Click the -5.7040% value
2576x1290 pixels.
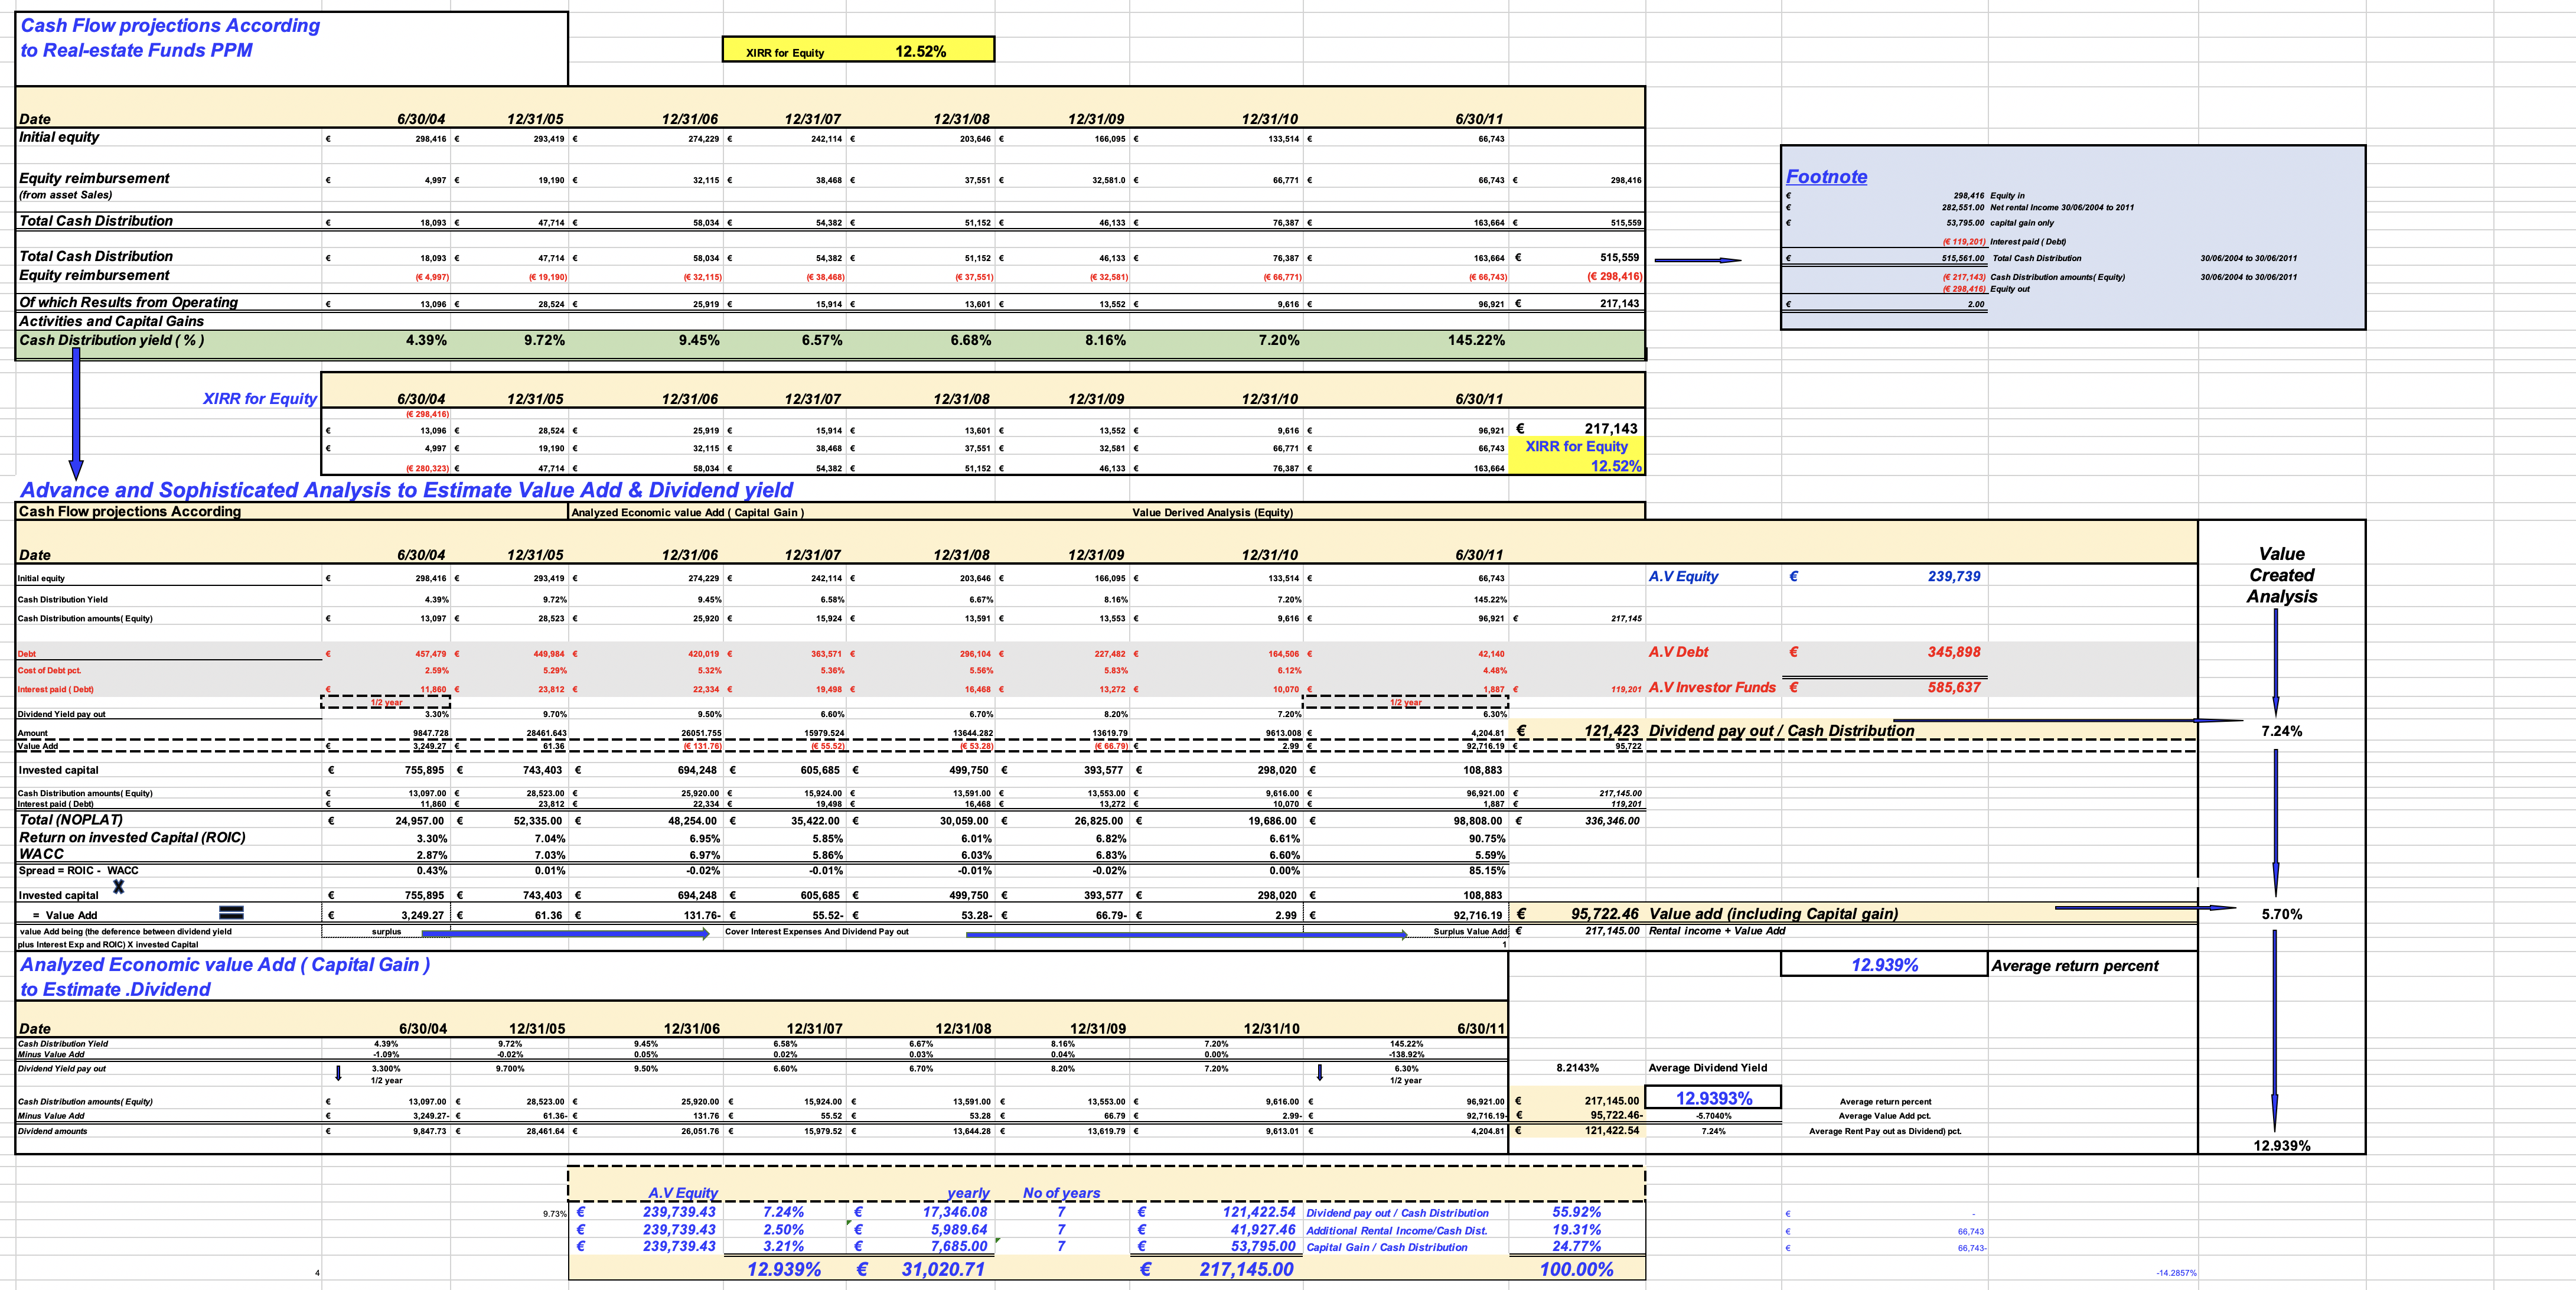[1713, 1116]
